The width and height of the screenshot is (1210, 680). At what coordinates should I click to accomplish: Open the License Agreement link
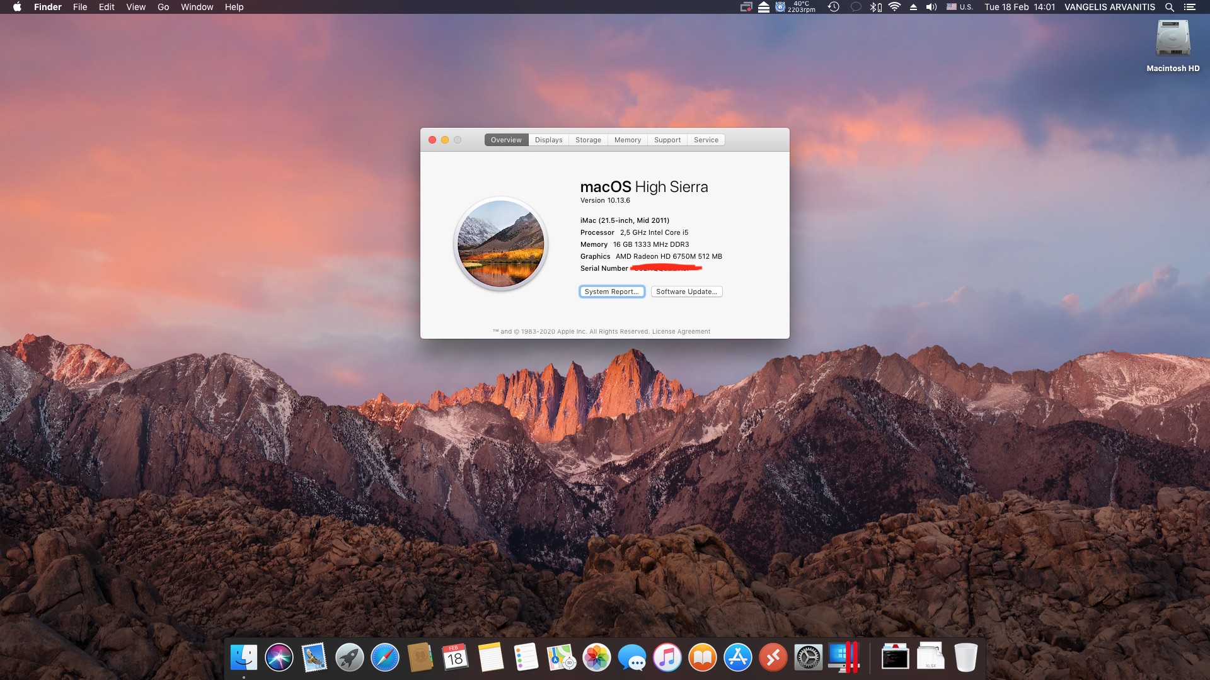(681, 332)
